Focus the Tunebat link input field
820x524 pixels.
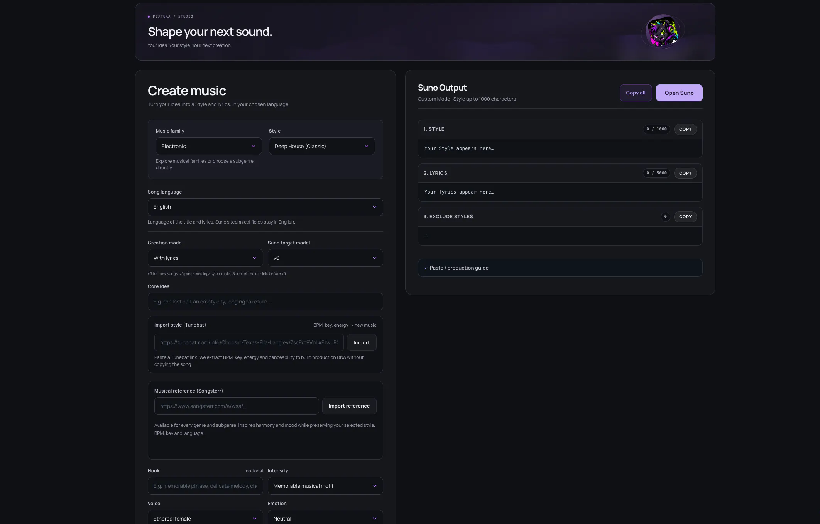coord(249,342)
